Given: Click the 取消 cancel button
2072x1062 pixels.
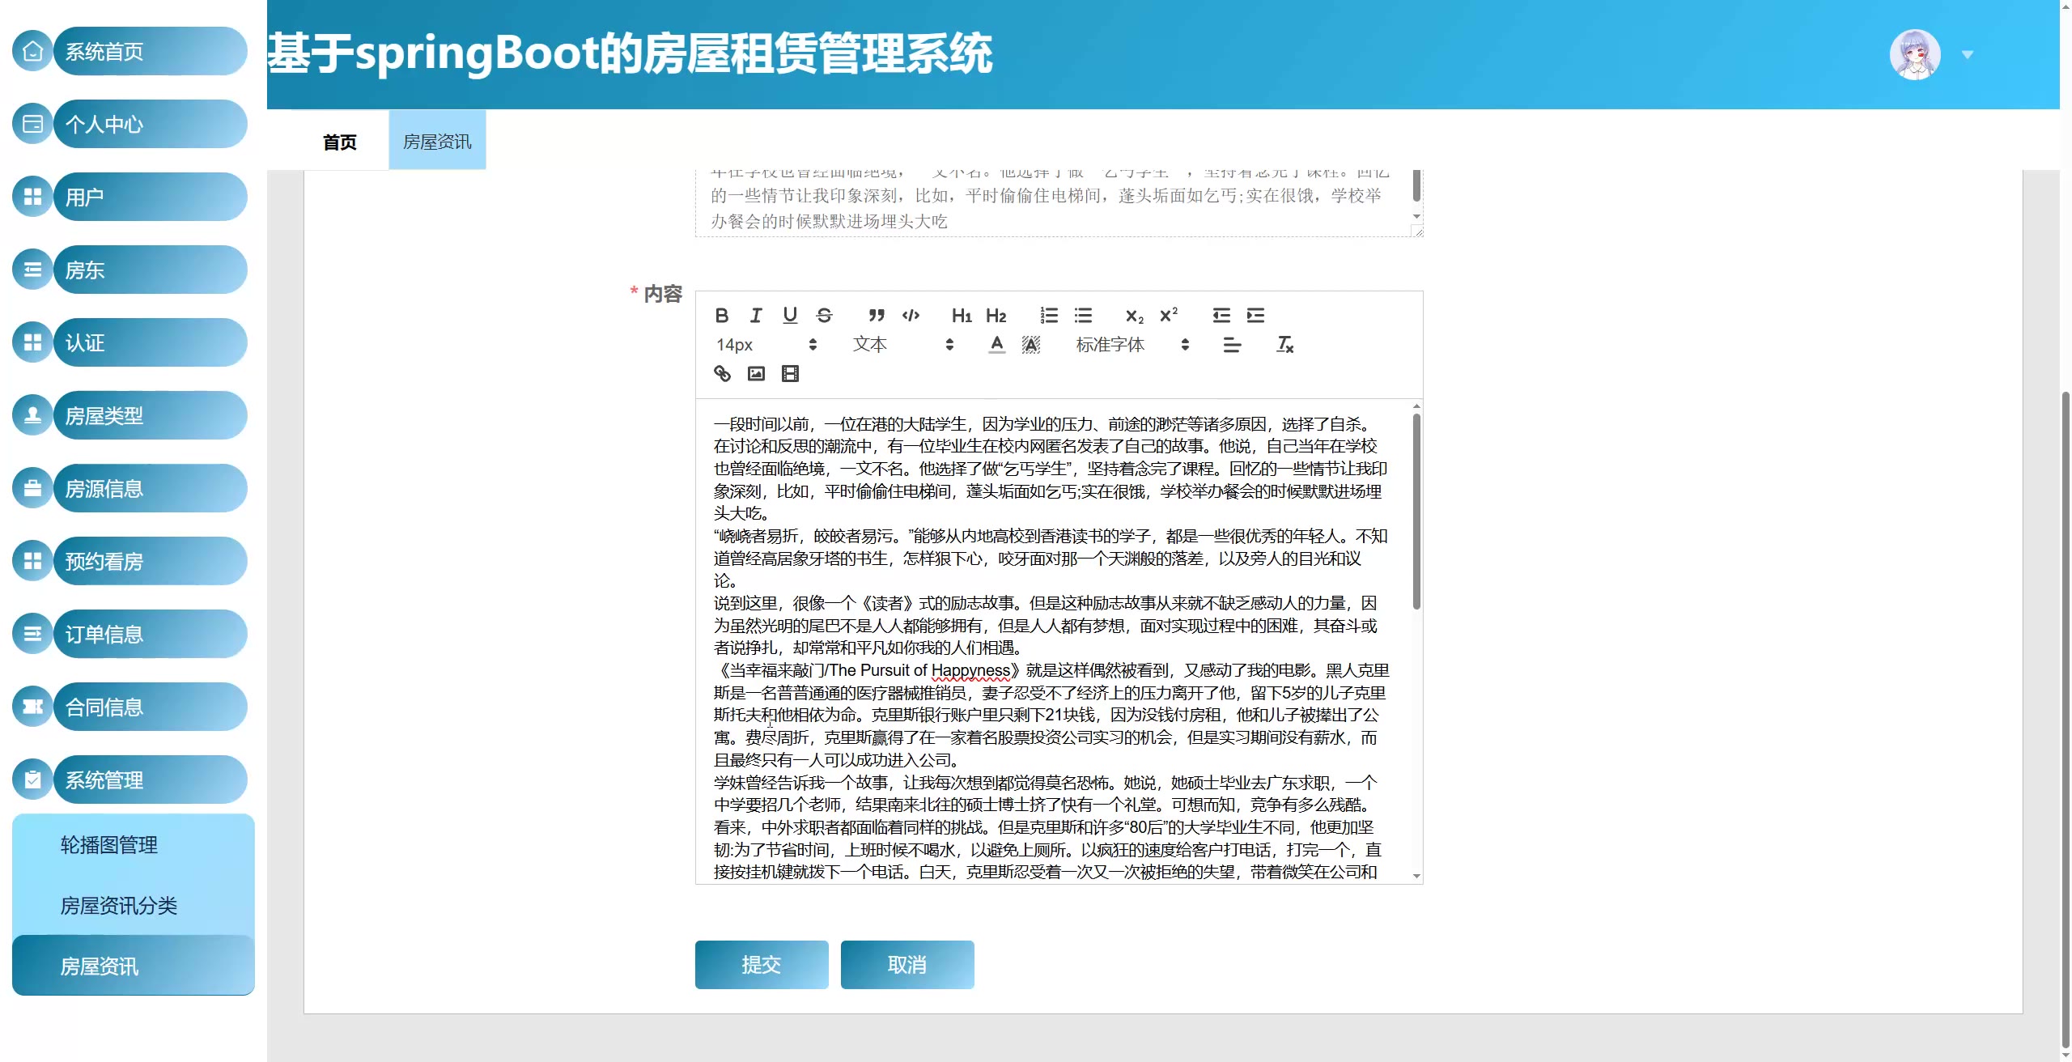Looking at the screenshot, I should tap(906, 964).
